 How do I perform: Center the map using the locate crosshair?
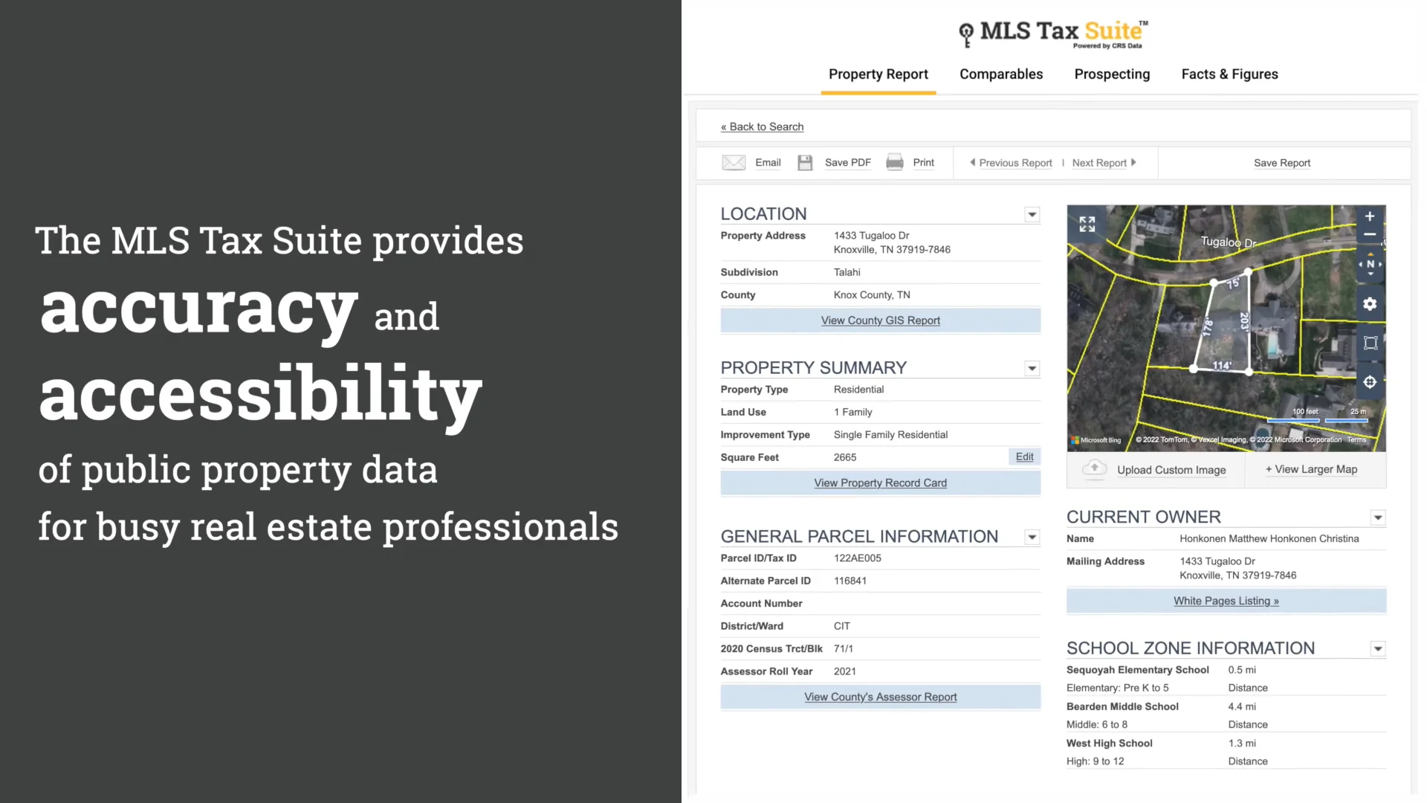pyautogui.click(x=1370, y=381)
